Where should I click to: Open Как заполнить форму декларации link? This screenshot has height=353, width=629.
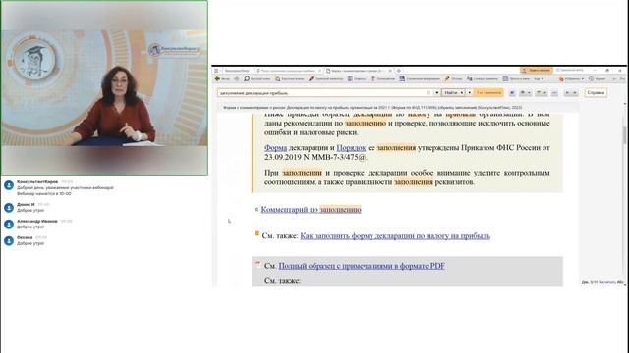395,236
